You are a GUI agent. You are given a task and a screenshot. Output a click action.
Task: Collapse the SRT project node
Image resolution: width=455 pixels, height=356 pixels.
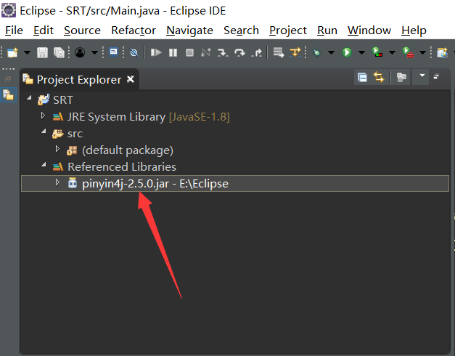click(29, 98)
